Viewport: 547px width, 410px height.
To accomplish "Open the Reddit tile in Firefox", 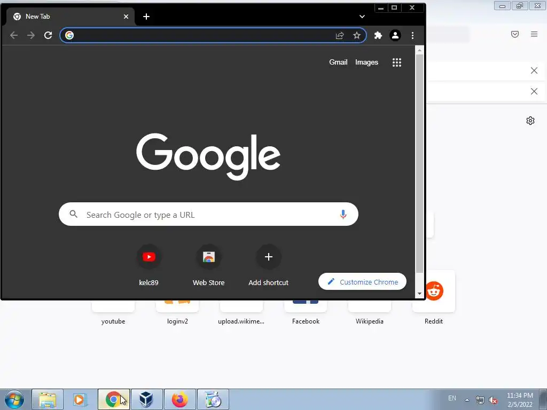I will coord(434,291).
